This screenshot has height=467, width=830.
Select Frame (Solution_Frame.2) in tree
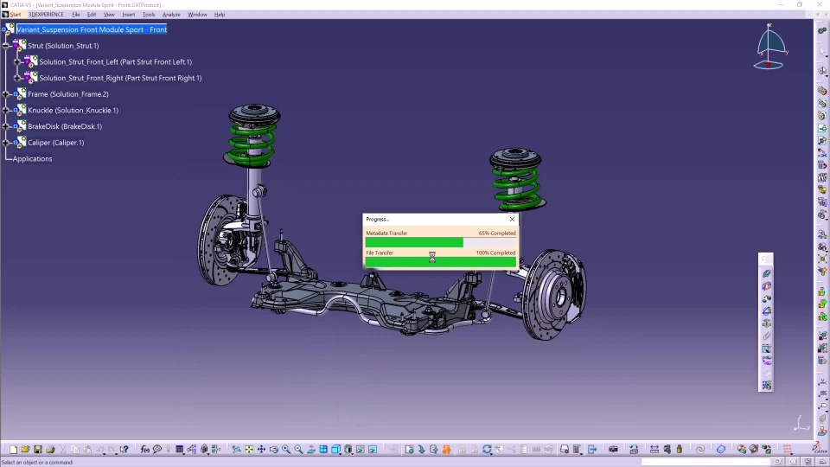(x=67, y=94)
